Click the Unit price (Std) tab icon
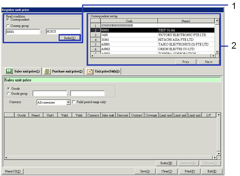This screenshot has width=240, height=176. (90, 71)
